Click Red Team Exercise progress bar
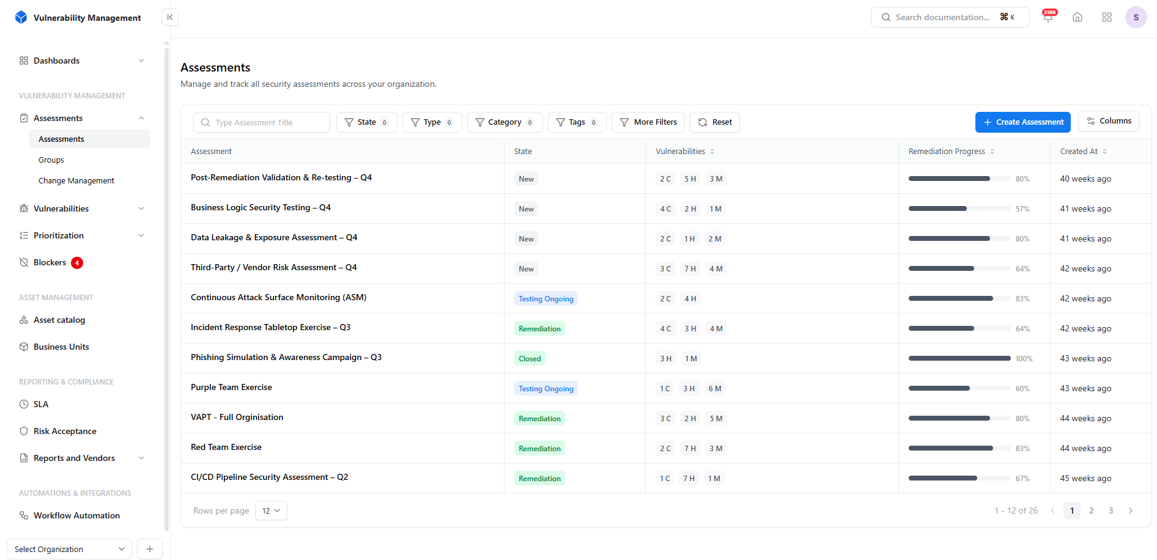Viewport: 1157px width, 560px height. coord(959,449)
